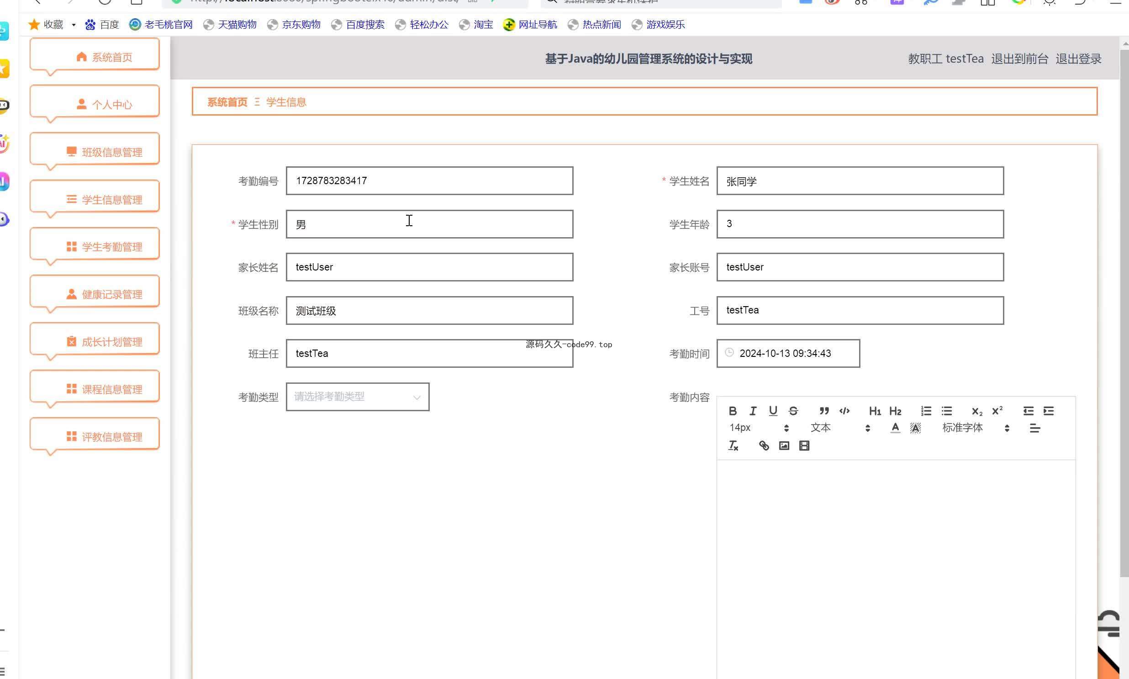
Task: Click 退出登录 to log out
Action: 1078,58
